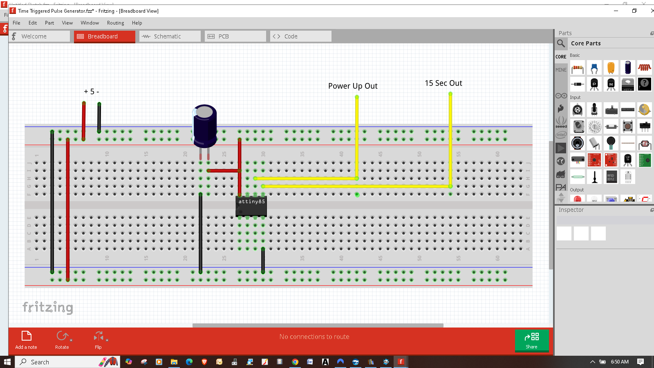Click the vertical canvas scrollbar

(x=551, y=205)
